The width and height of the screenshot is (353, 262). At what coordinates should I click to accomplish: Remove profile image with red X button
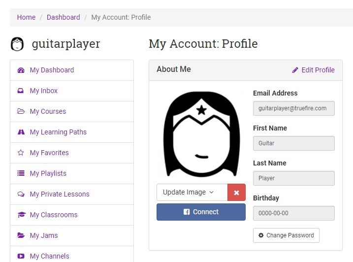click(236, 193)
